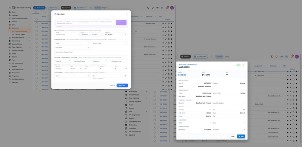302x147 pixels.
Task: Open the Client dropdown in the Assignment section
Action: [72, 76]
